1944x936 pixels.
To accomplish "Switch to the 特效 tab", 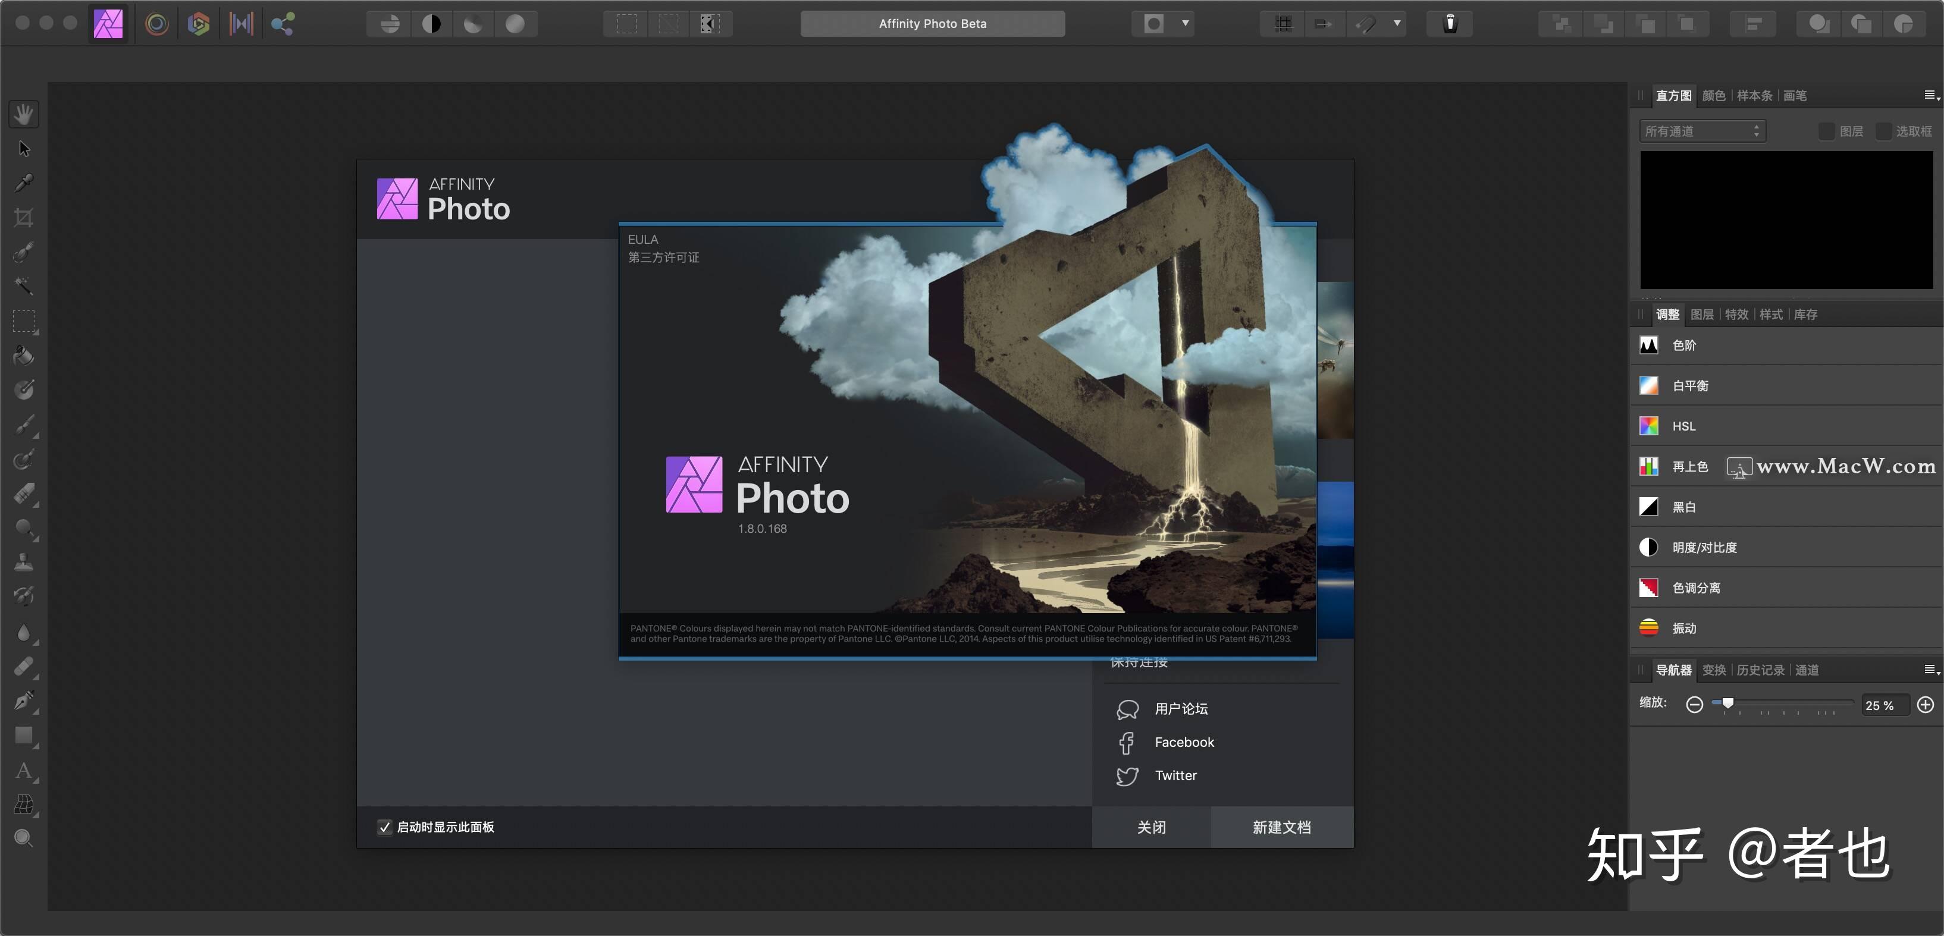I will (x=1736, y=315).
